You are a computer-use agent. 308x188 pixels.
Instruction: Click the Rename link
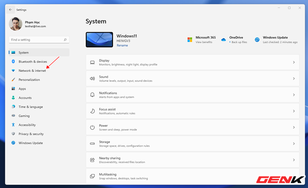pyautogui.click(x=122, y=46)
